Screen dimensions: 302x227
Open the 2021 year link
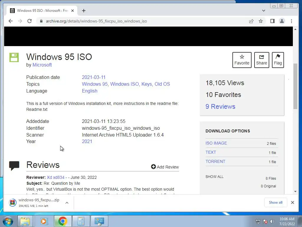coord(87,141)
